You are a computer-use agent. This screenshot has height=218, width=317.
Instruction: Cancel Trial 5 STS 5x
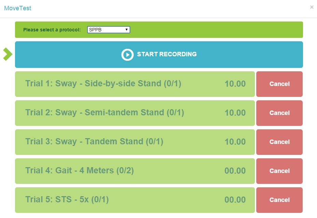point(279,200)
